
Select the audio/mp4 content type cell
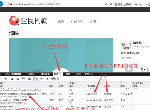coord(92,94)
